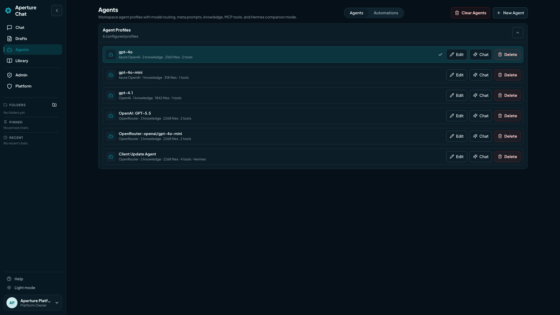Start chat with gpt-4o agent
560x315 pixels.
click(481, 55)
